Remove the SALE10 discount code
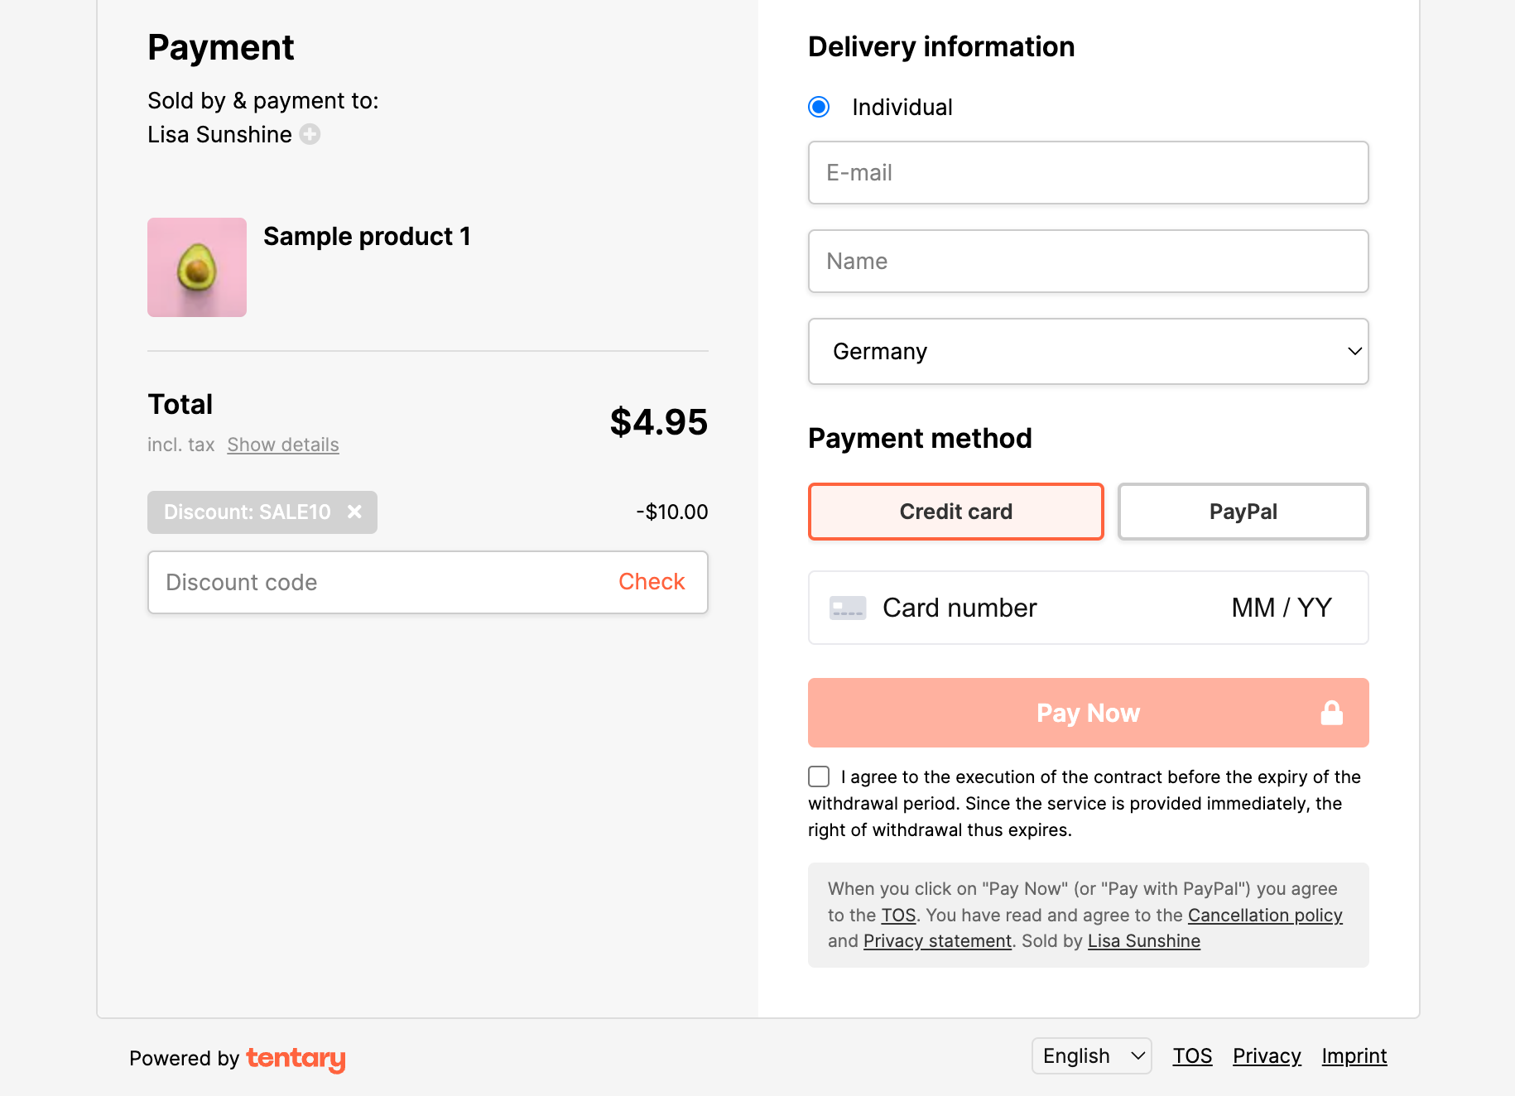The height and width of the screenshot is (1096, 1515). point(355,512)
